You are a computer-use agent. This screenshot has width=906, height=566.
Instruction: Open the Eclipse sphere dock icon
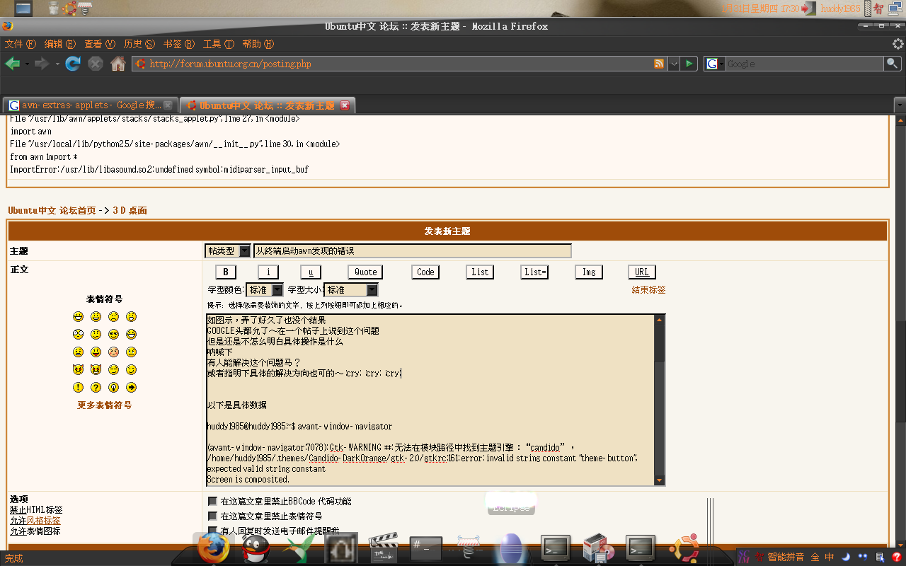tap(510, 548)
